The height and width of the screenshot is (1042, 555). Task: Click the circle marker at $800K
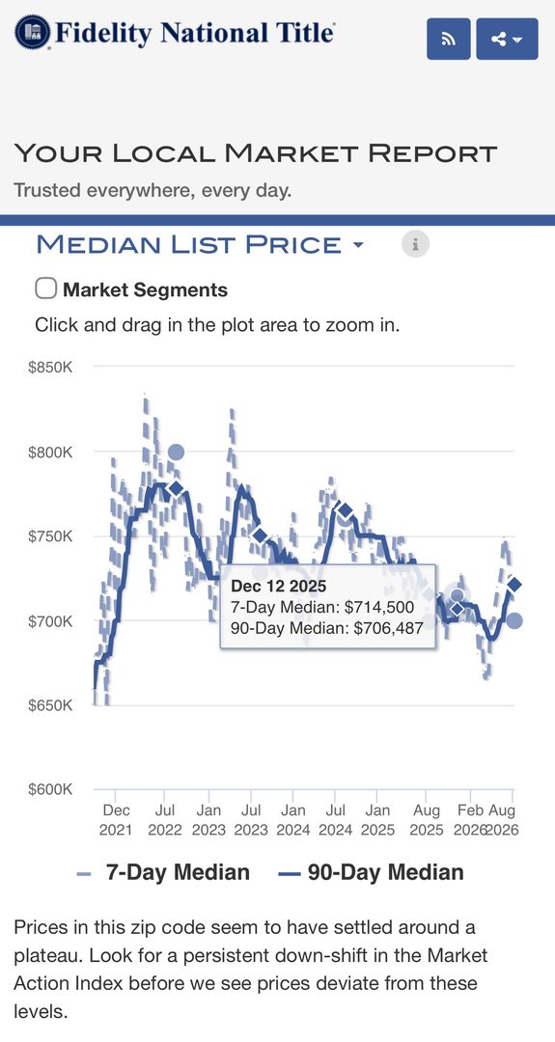[176, 452]
